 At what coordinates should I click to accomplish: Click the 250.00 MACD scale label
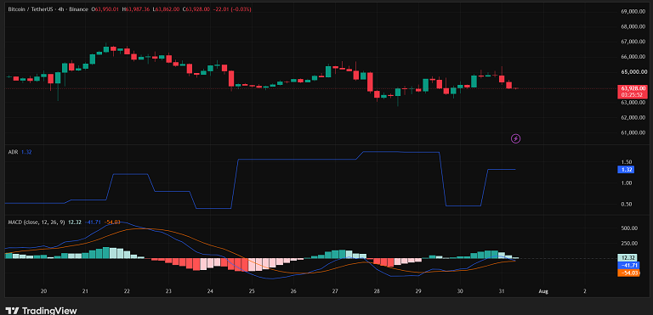click(629, 244)
